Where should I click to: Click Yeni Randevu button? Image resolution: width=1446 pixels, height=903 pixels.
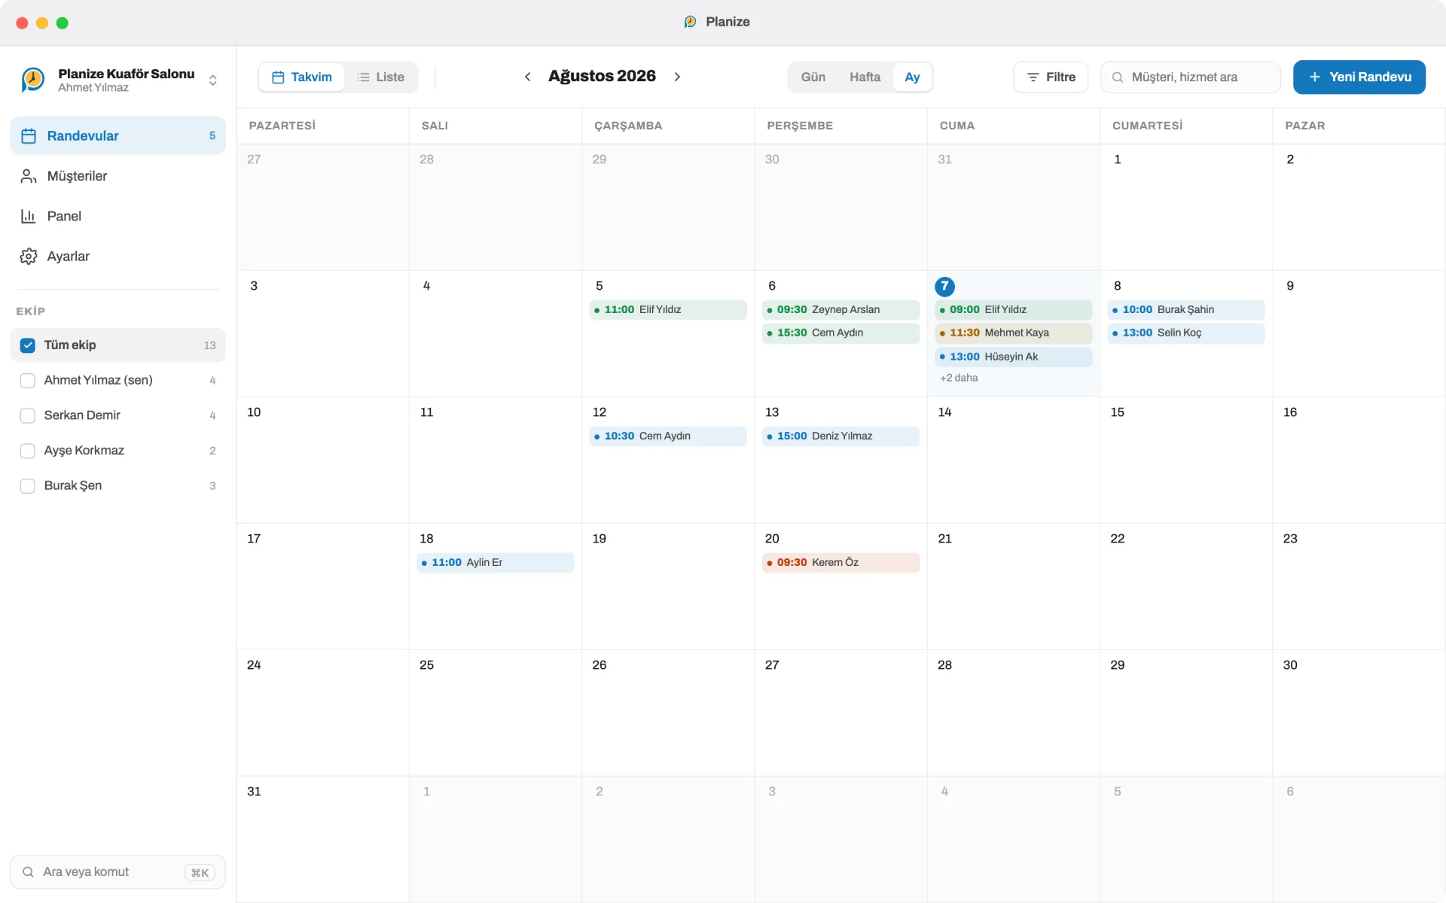(x=1359, y=77)
